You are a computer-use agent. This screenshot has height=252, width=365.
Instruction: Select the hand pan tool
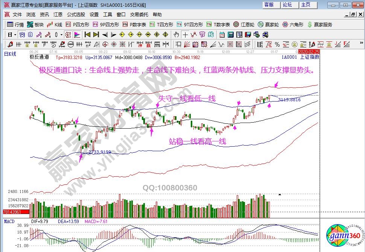(x=176, y=35)
